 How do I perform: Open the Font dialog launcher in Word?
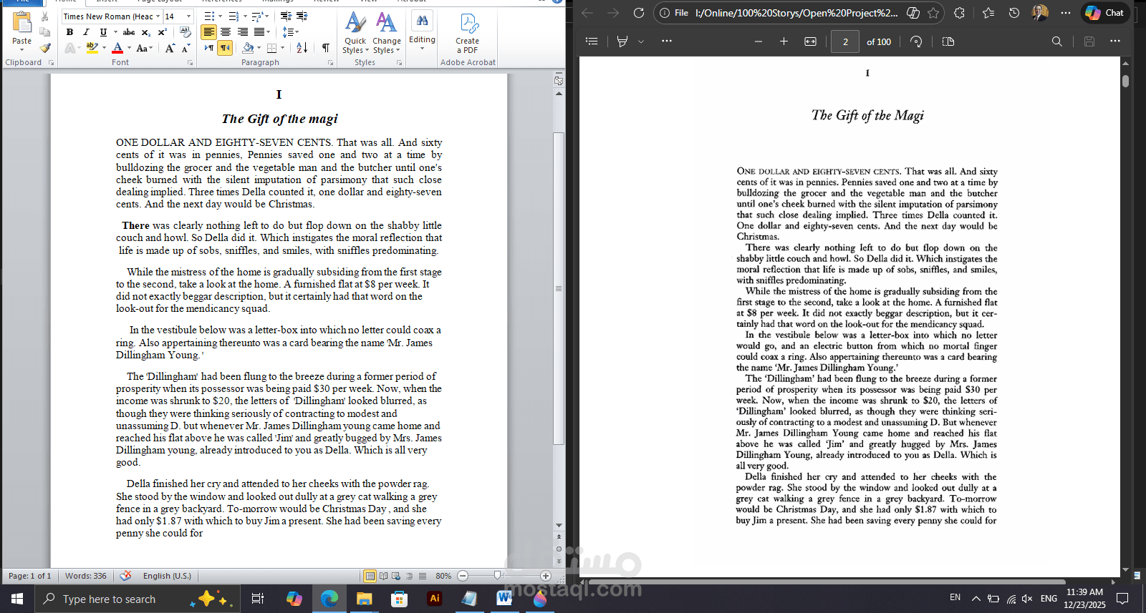click(190, 63)
